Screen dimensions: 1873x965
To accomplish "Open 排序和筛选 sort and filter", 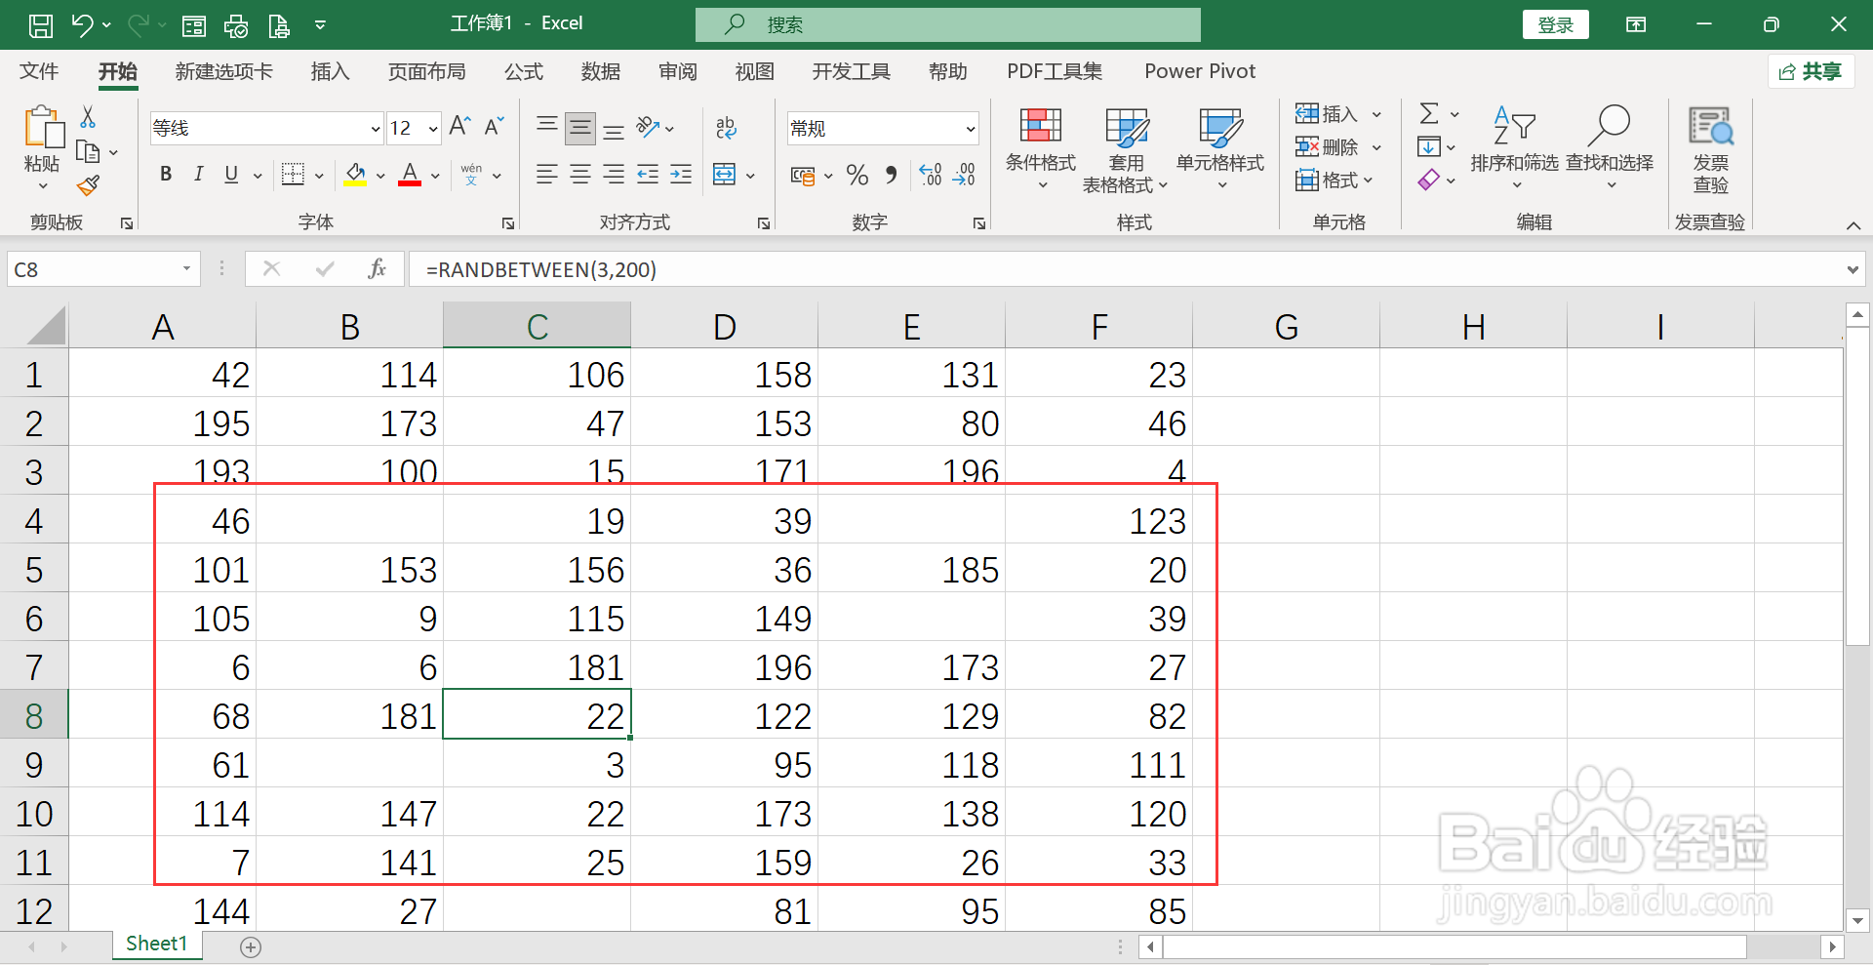I will click(1515, 148).
